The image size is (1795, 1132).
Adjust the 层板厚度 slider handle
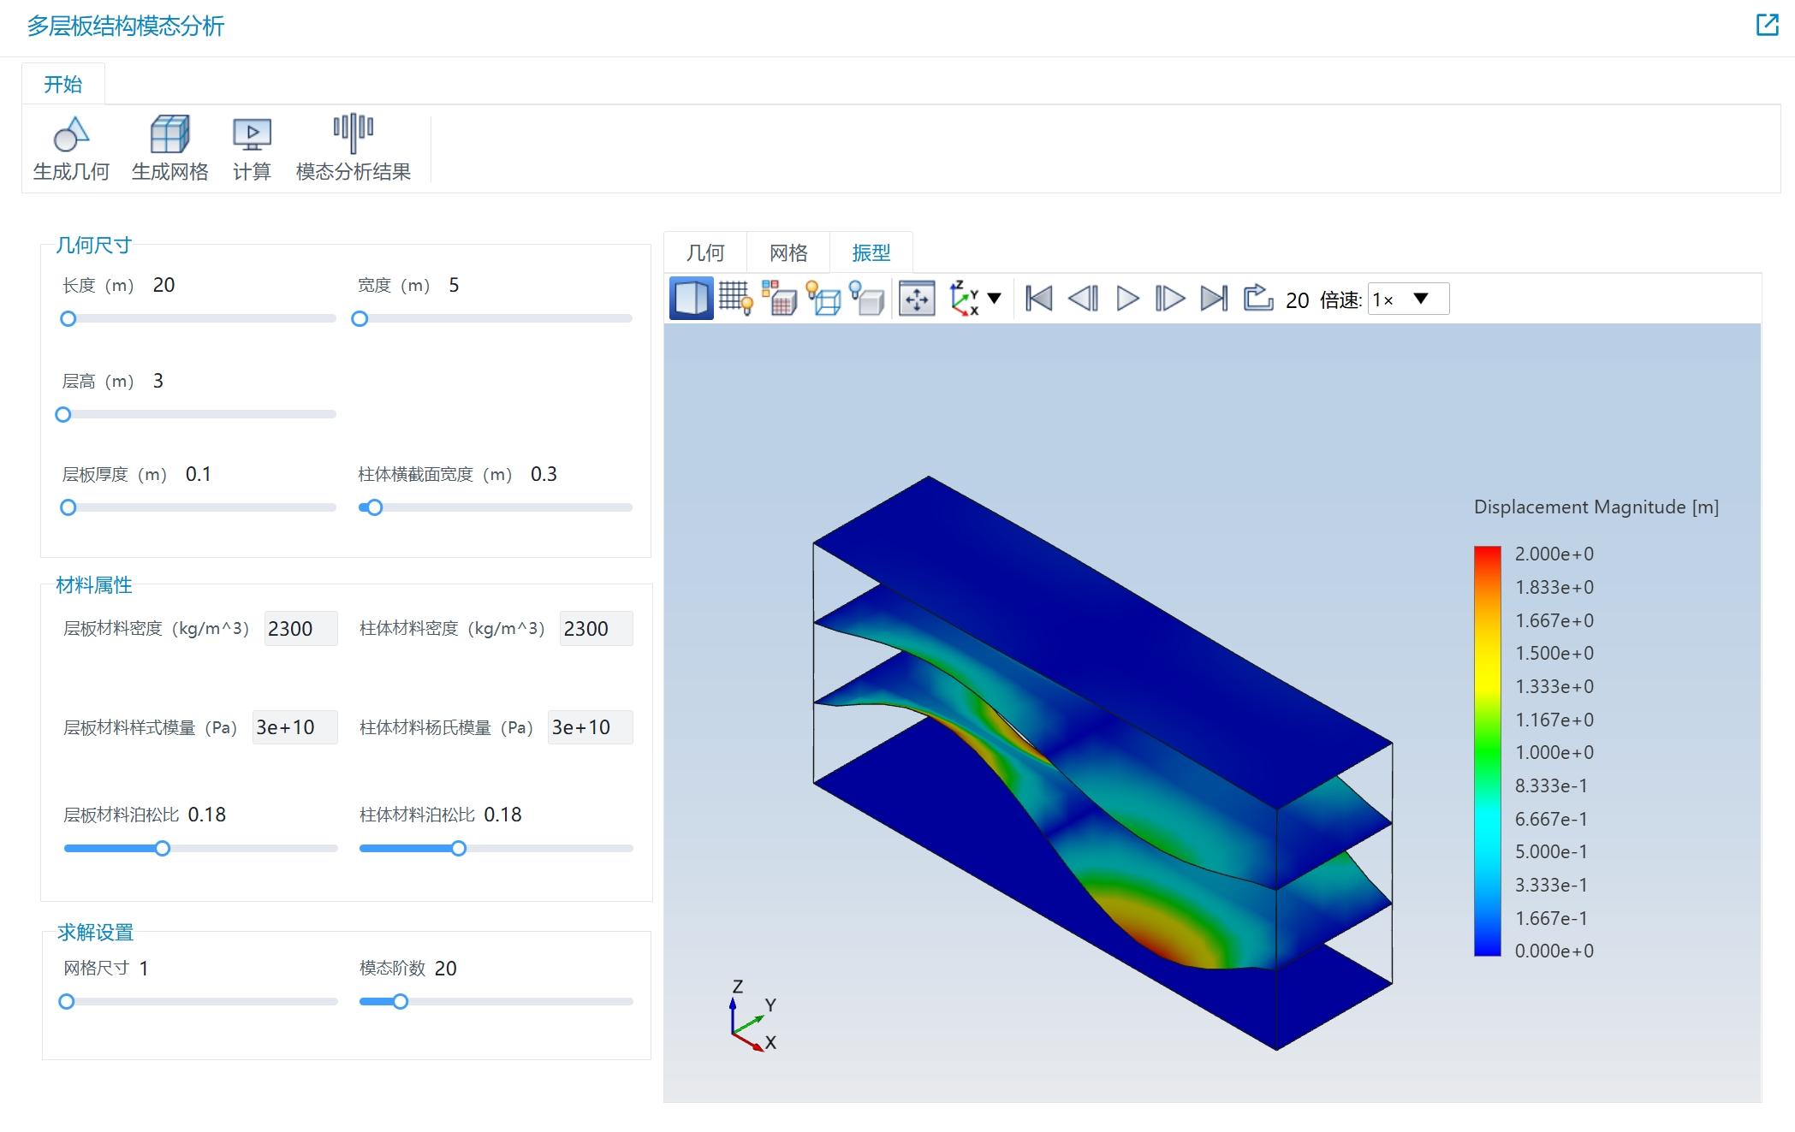[x=68, y=507]
